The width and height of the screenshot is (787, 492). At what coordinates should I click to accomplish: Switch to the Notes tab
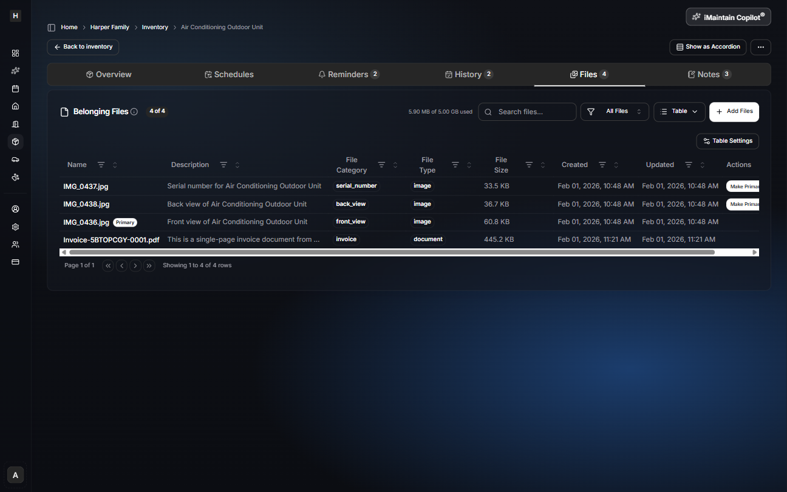[x=708, y=75]
